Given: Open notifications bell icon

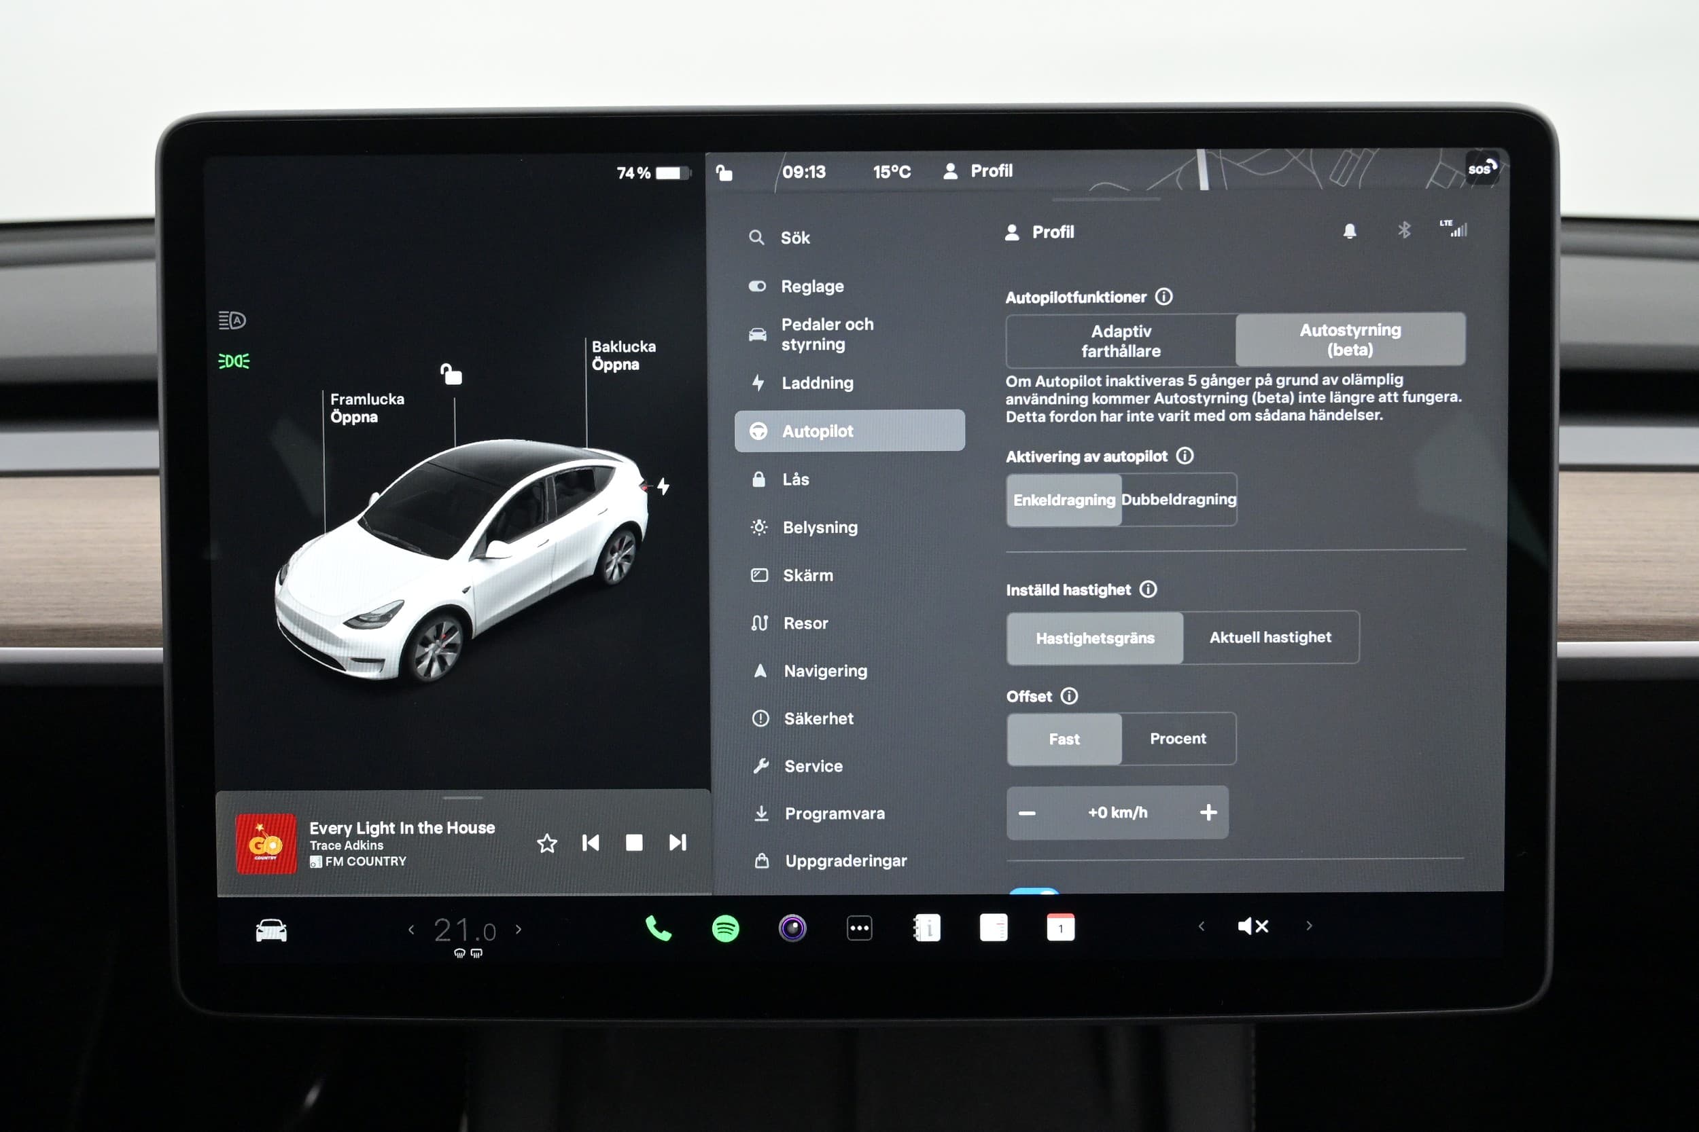Looking at the screenshot, I should pos(1350,231).
